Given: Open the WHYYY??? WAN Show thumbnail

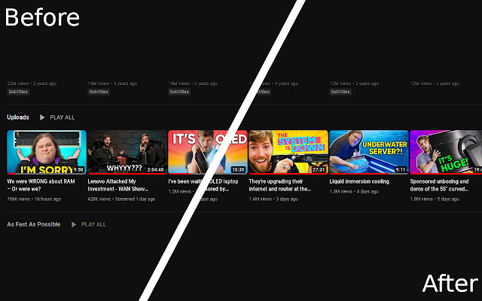Looking at the screenshot, I should (x=127, y=152).
